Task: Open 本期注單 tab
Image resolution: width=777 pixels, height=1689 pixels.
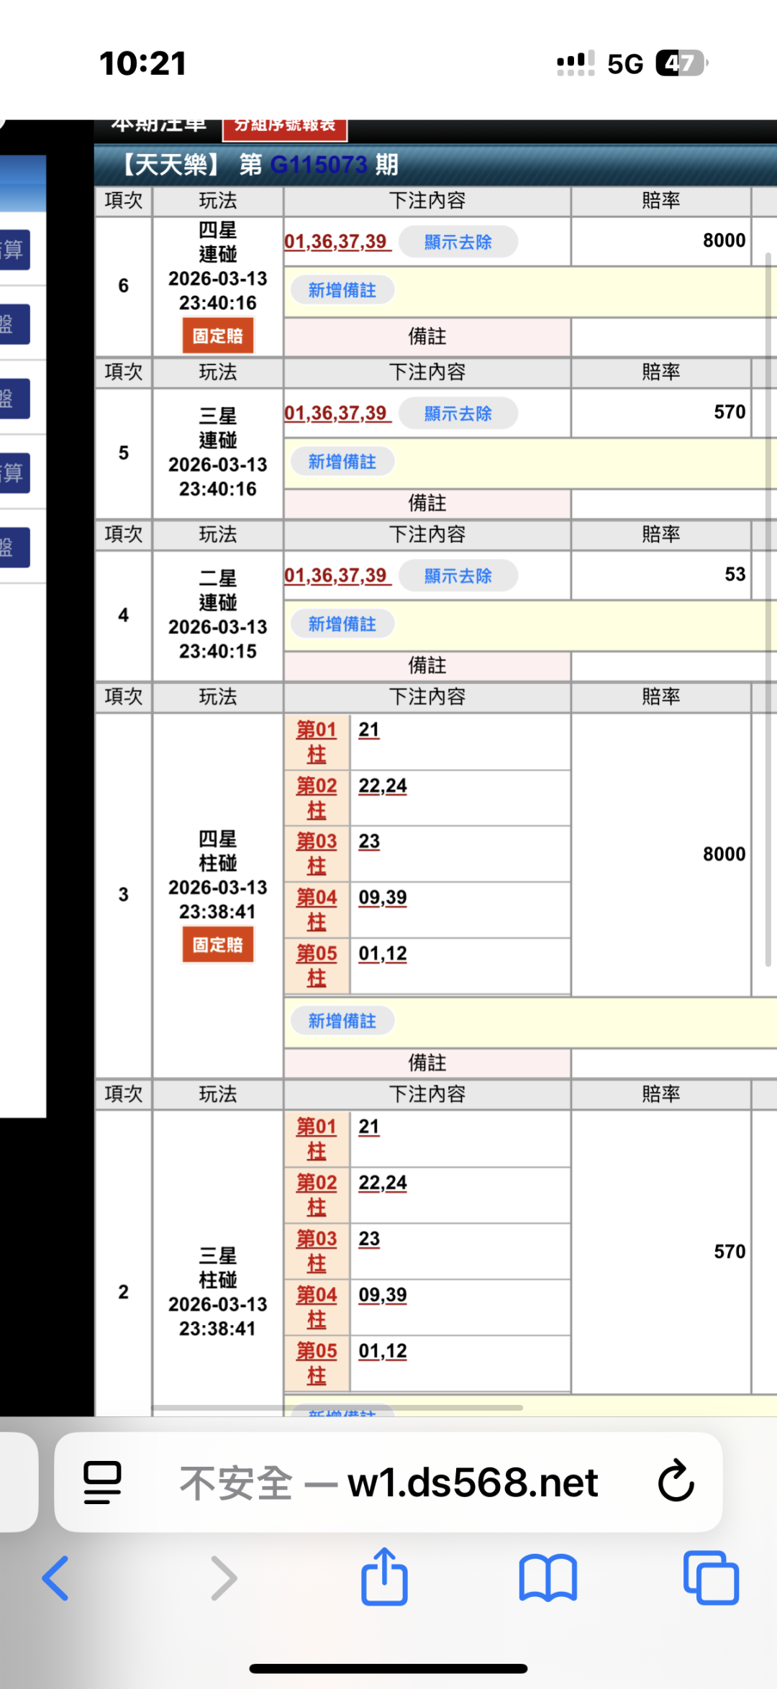Action: [x=158, y=127]
